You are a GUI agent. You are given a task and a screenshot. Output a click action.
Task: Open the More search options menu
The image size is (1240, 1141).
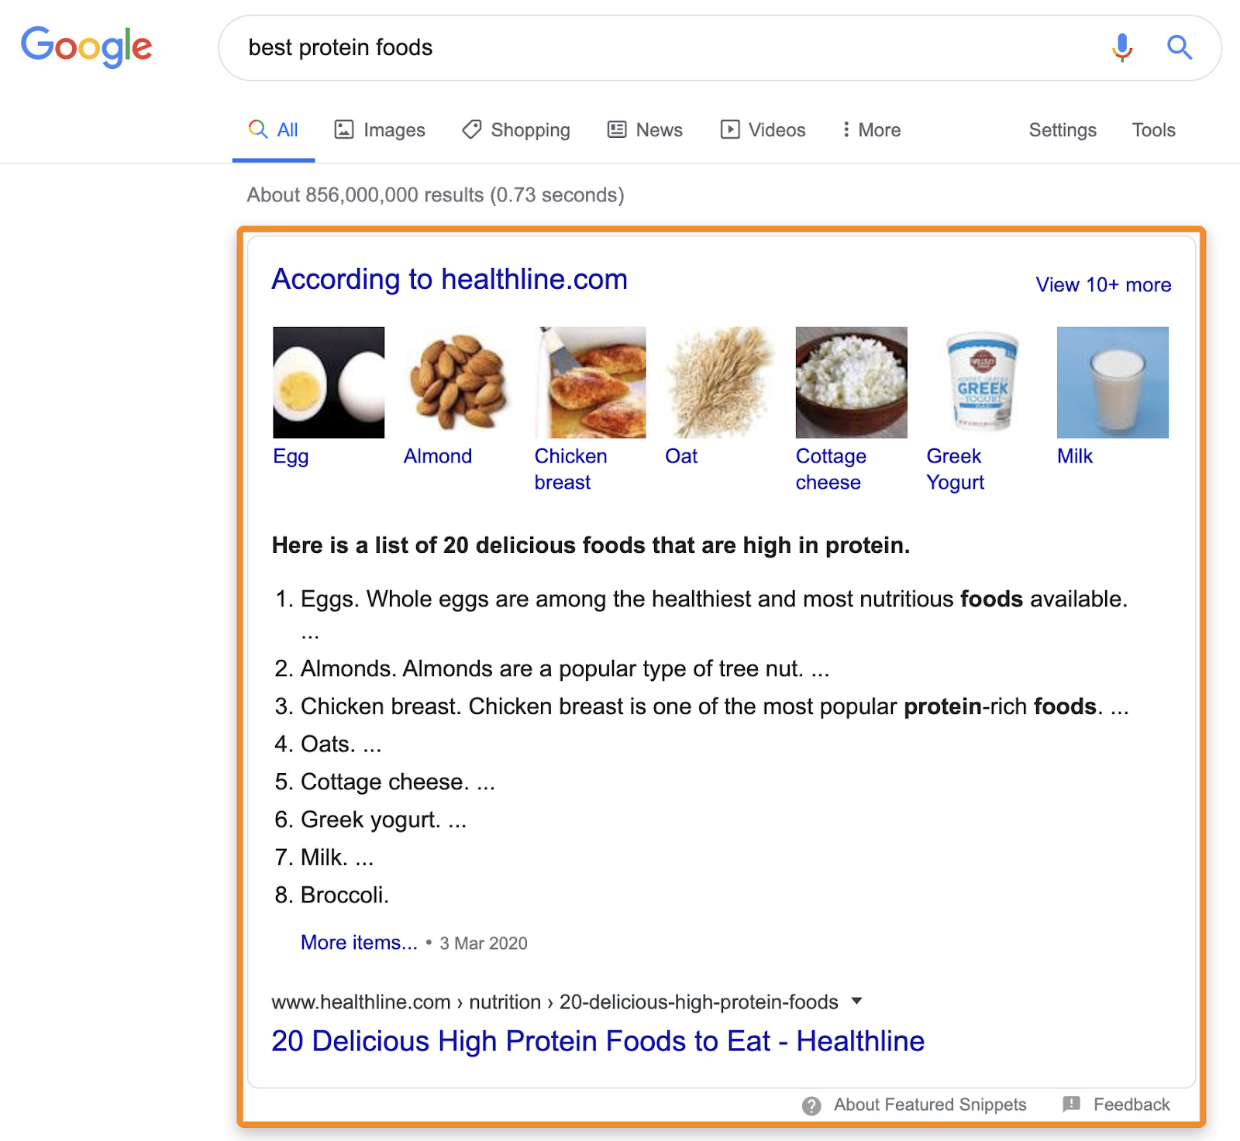[870, 129]
